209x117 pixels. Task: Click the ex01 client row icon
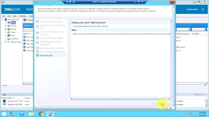(24, 40)
